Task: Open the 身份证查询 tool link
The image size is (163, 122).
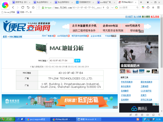Action: pyautogui.click(x=126, y=86)
